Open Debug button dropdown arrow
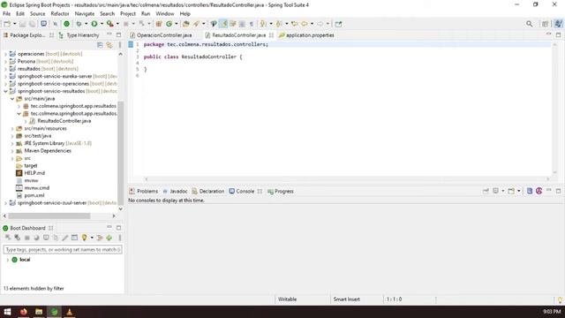The width and height of the screenshot is (565, 318). (x=86, y=24)
